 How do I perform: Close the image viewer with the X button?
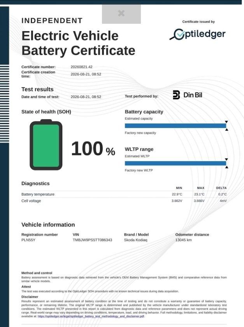pos(121,13)
